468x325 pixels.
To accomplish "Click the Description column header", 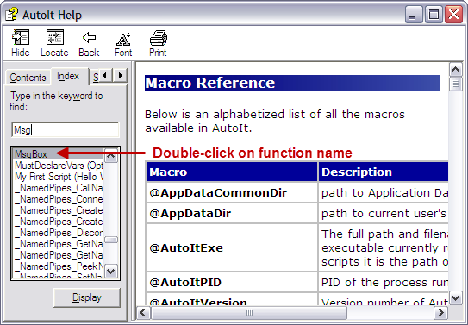I will pyautogui.click(x=384, y=172).
